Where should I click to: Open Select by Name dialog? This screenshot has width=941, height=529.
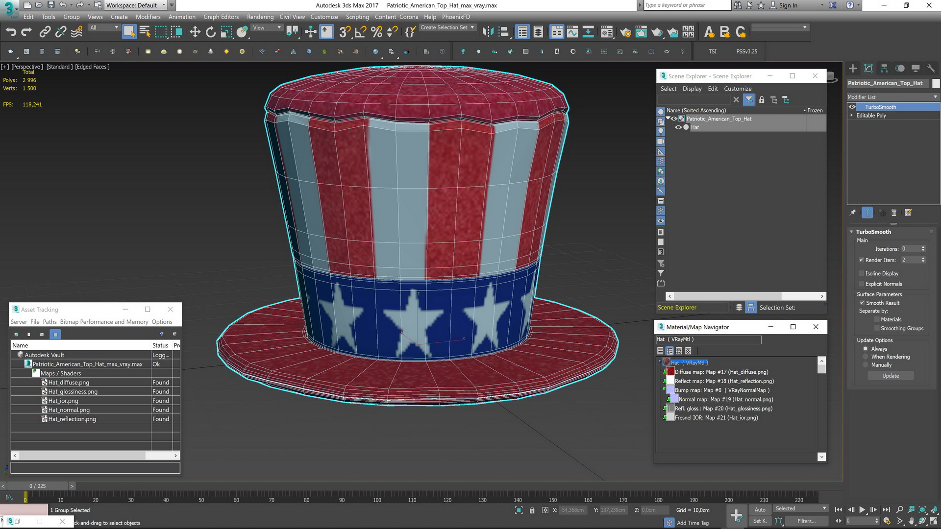coord(145,32)
